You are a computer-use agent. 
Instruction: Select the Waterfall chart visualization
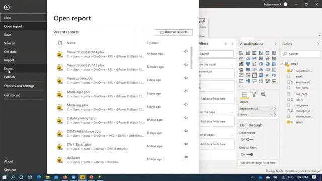[241, 64]
